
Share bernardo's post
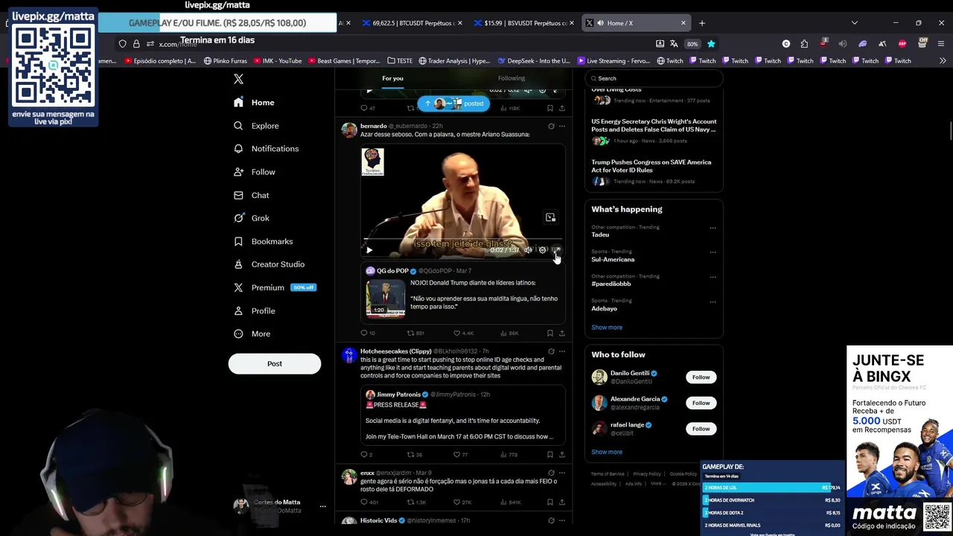coord(562,333)
